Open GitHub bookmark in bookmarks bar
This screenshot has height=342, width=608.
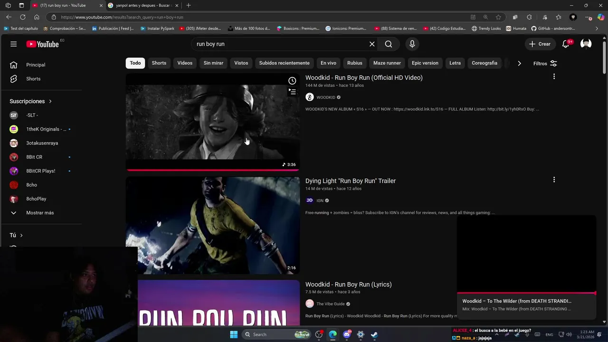pos(552,28)
